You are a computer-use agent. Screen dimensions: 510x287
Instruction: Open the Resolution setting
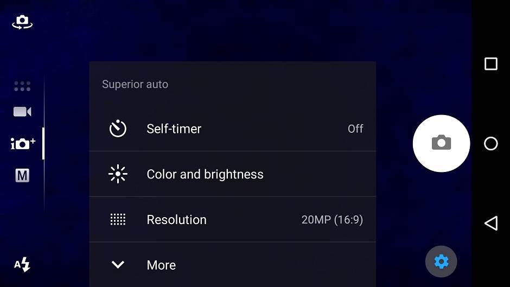tap(176, 220)
